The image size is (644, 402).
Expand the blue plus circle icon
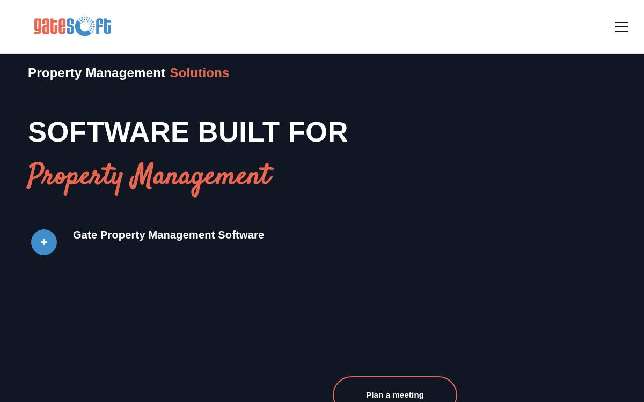point(44,242)
